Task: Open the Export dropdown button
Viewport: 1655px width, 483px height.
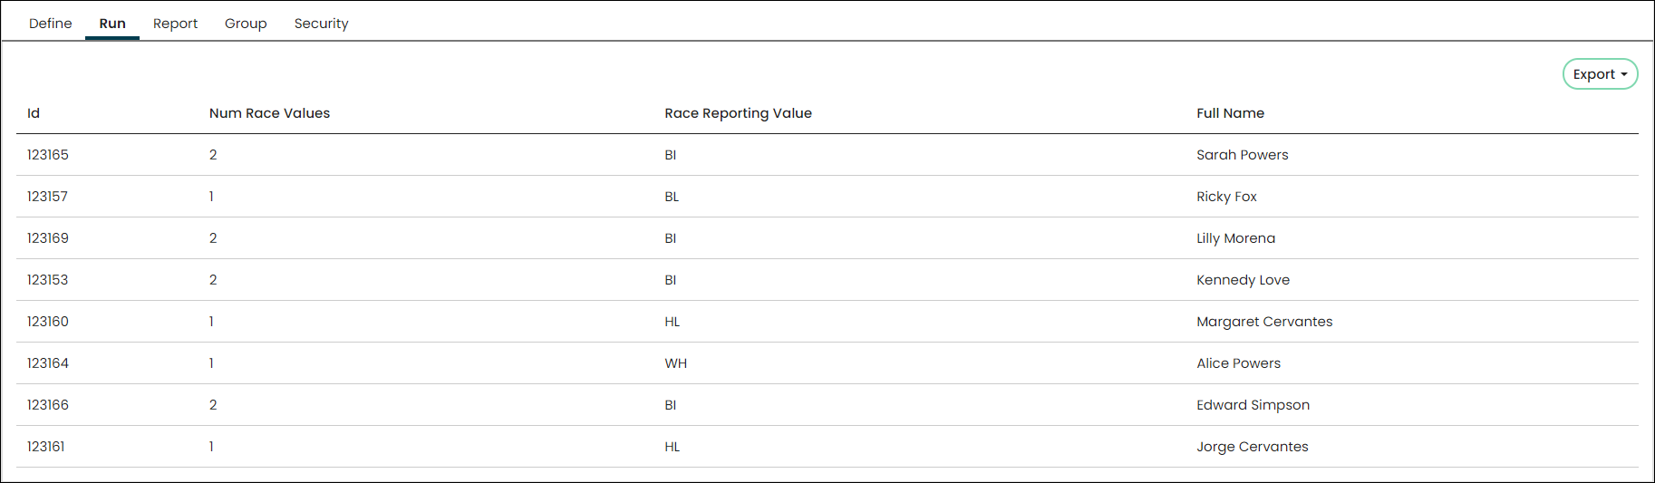Action: (x=1600, y=74)
